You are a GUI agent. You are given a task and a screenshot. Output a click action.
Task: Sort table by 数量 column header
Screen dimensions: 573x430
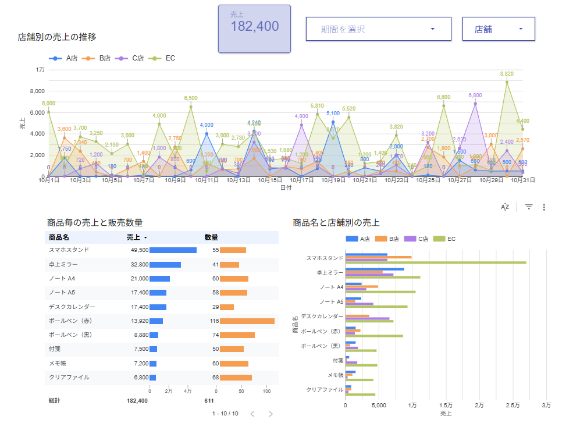coord(211,237)
